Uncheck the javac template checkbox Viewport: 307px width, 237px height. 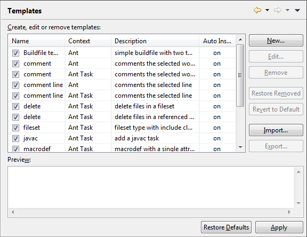click(x=15, y=138)
